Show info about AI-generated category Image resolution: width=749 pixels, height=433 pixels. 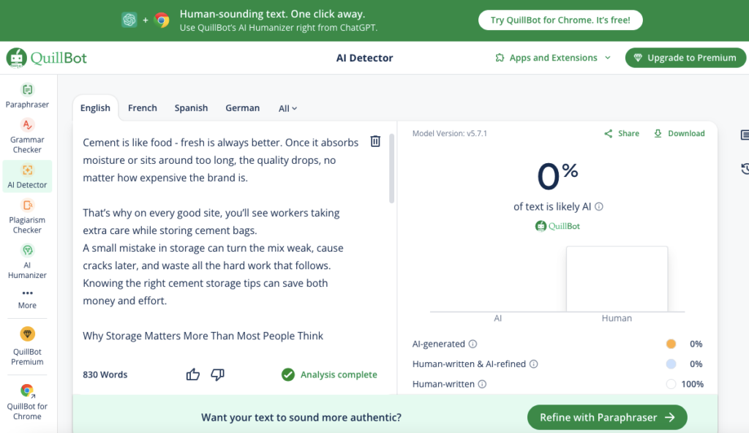pyautogui.click(x=473, y=344)
